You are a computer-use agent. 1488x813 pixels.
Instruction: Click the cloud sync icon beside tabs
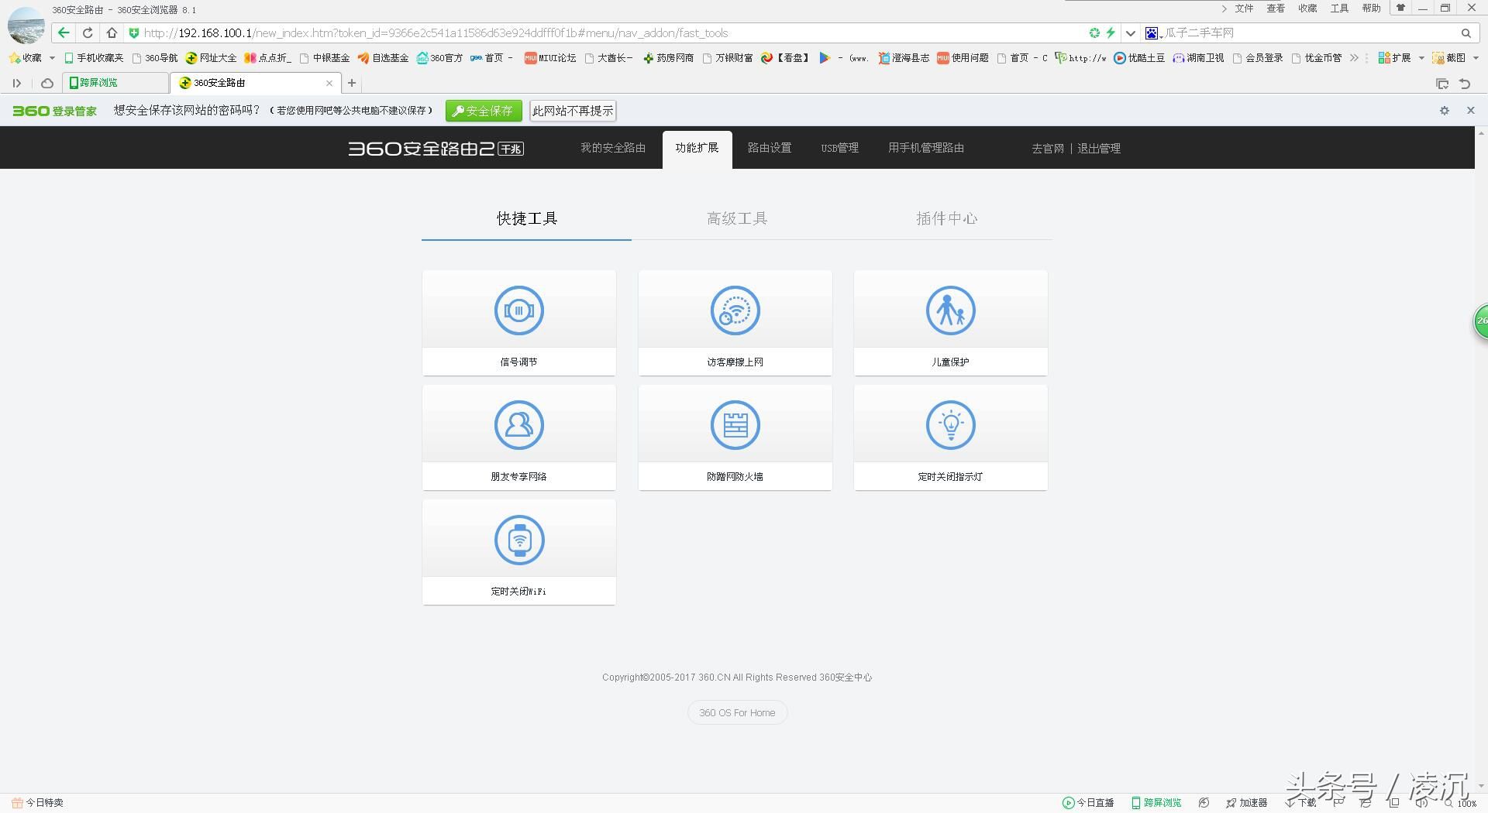tap(47, 83)
